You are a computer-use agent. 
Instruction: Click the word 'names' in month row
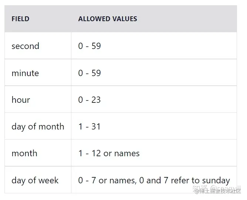127,153
